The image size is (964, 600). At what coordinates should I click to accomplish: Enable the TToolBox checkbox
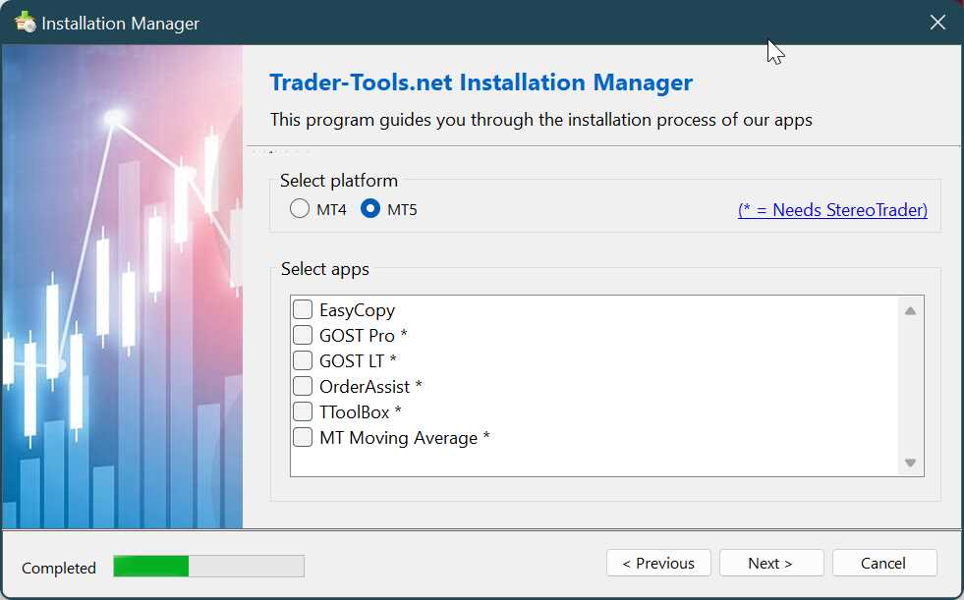[303, 411]
